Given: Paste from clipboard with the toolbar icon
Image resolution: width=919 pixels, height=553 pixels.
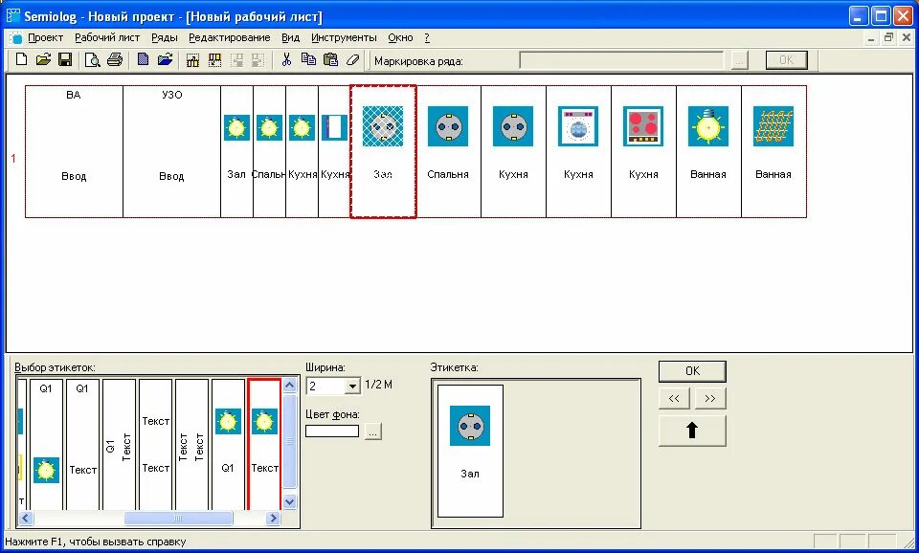Looking at the screenshot, I should pos(330,59).
